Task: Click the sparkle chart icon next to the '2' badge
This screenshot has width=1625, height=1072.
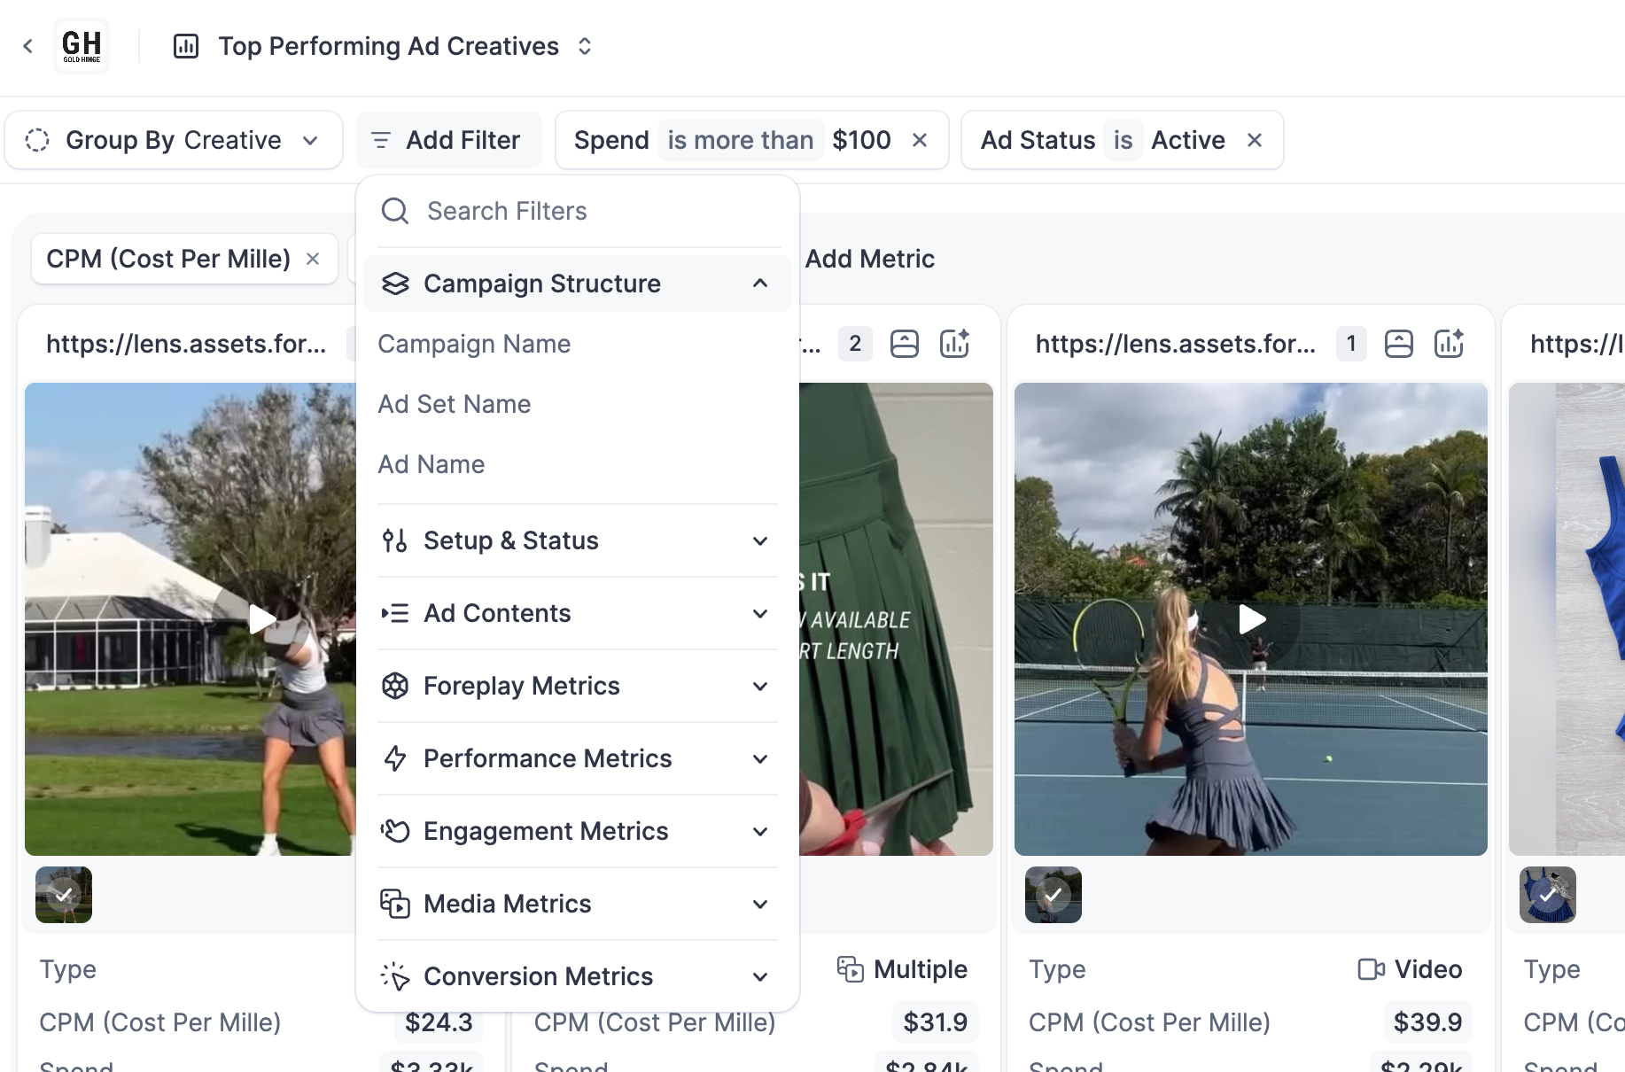Action: pyautogui.click(x=954, y=344)
